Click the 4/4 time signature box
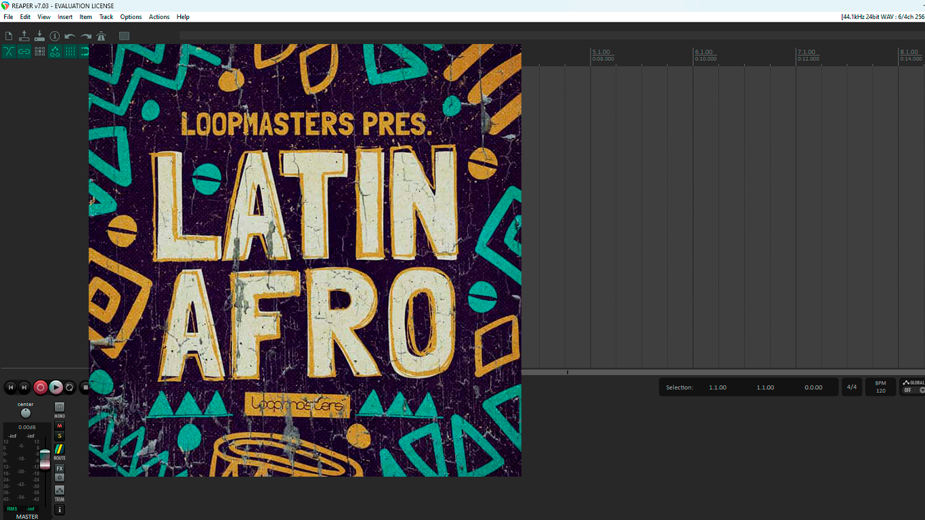 pos(852,387)
